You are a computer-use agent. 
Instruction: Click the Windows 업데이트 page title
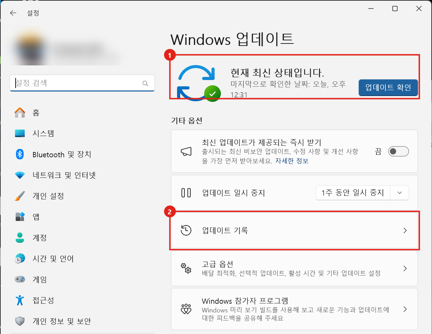point(232,39)
